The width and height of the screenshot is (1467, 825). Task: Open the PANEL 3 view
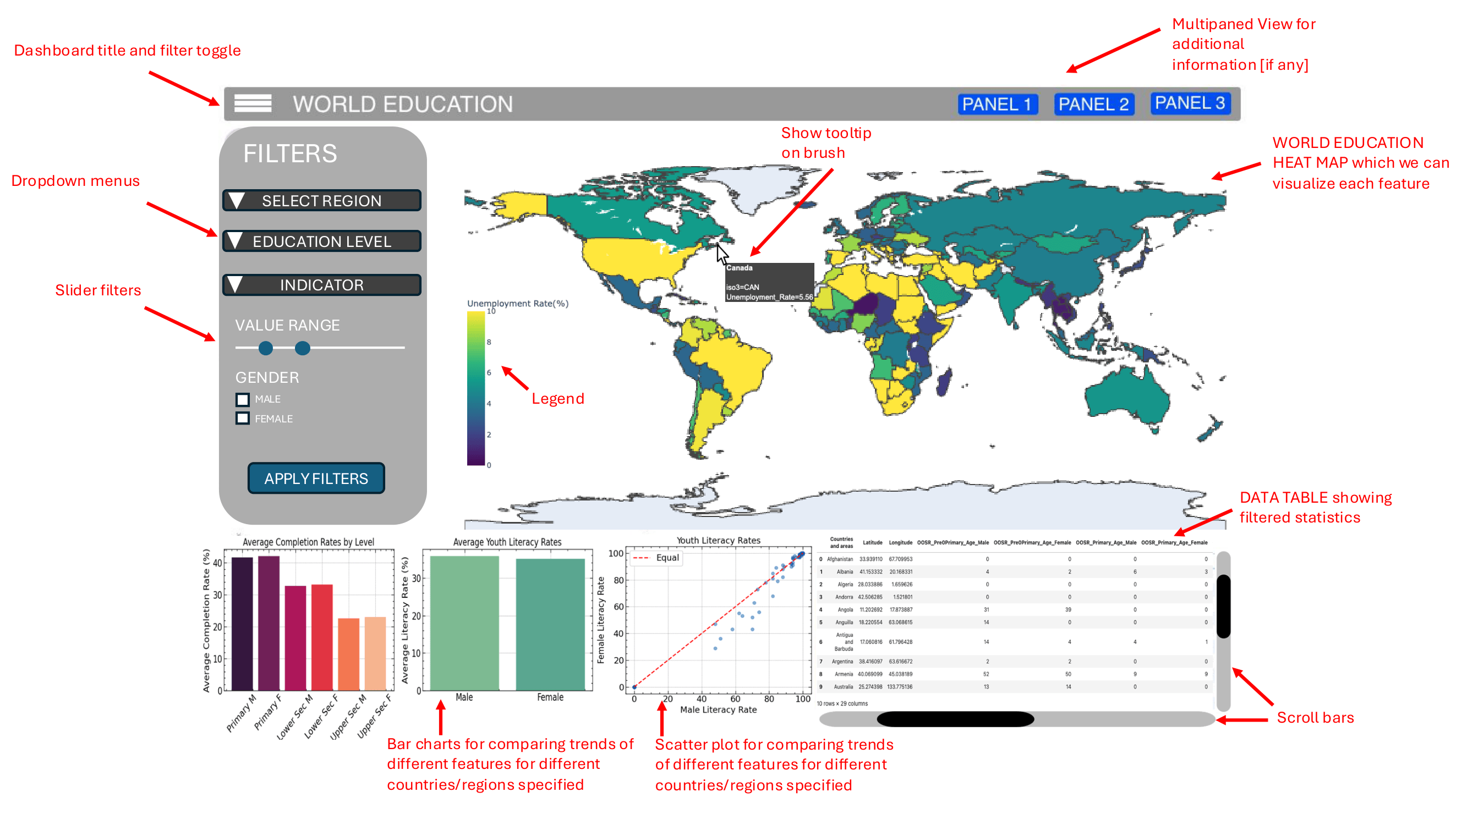1190,103
